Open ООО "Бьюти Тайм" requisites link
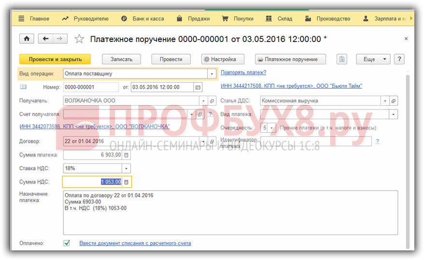 click(291, 86)
